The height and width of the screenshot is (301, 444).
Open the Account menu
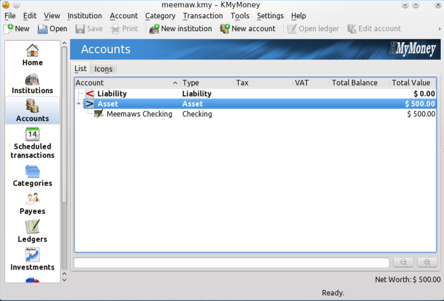(x=124, y=16)
